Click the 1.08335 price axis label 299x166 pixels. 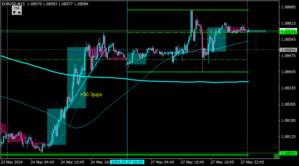(288, 88)
